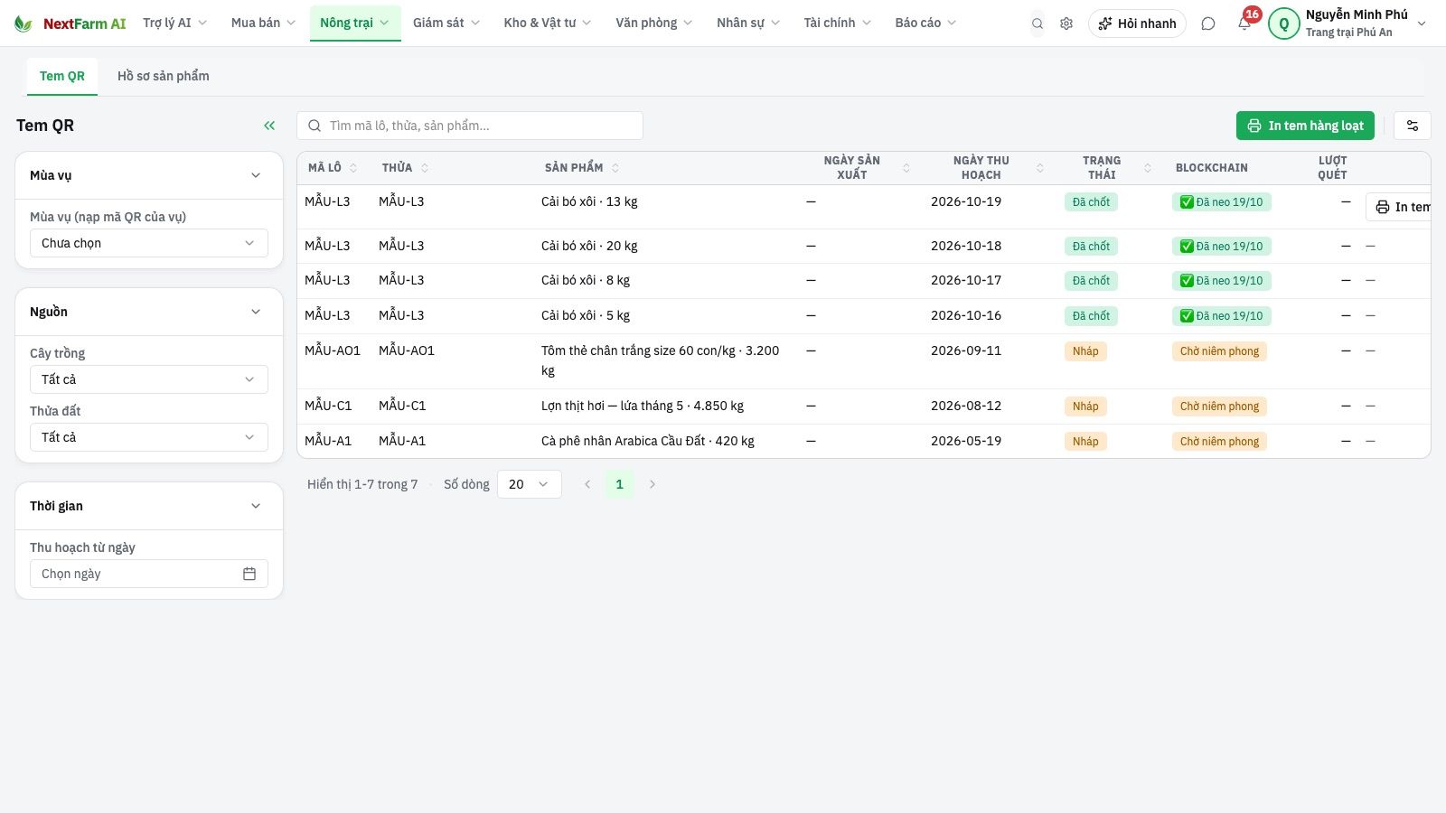This screenshot has height=813, width=1446.
Task: Click the NextFarm AI leaf logo
Action: (23, 23)
